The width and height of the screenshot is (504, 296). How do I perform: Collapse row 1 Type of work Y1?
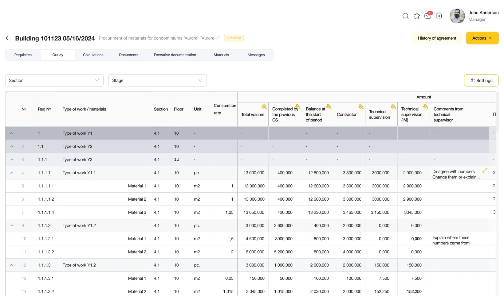[12, 133]
